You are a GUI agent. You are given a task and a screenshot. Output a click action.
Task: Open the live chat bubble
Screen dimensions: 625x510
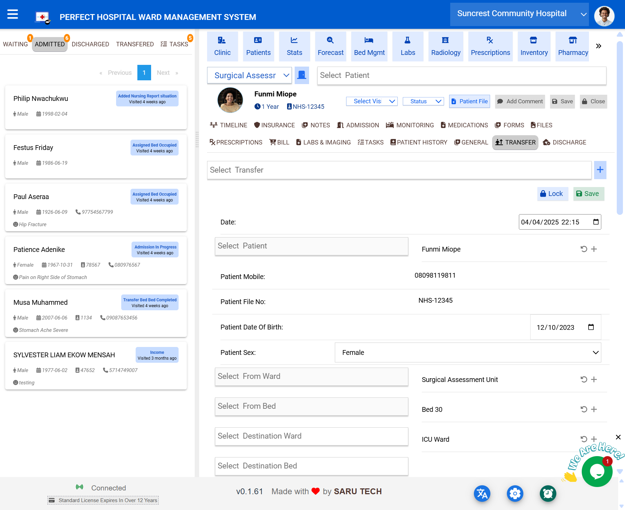tap(597, 472)
